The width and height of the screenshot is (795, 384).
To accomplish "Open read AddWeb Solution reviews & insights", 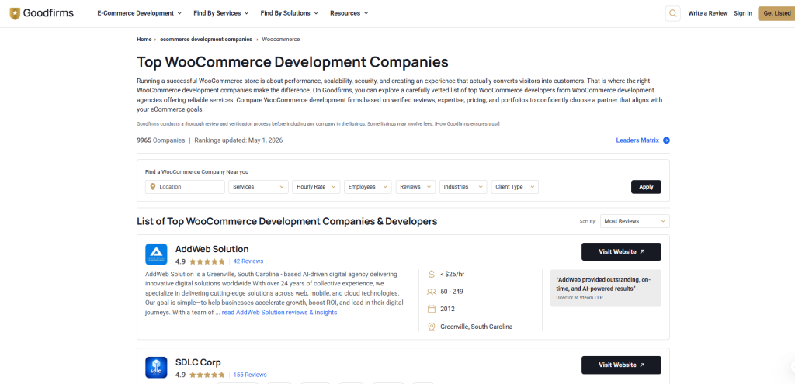I will point(279,313).
